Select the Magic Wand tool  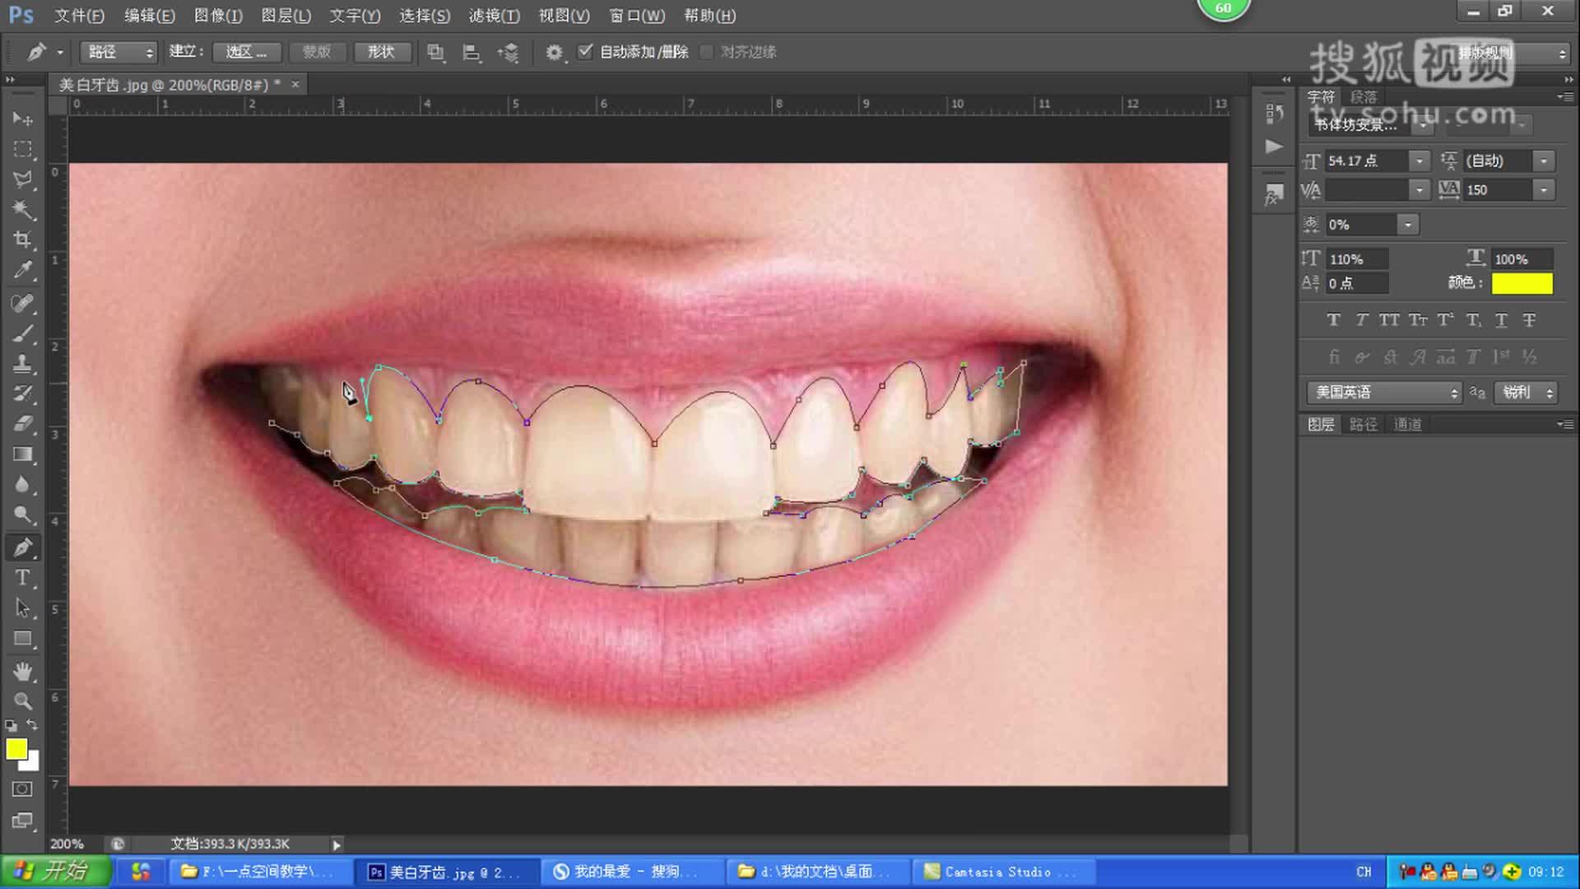point(23,209)
